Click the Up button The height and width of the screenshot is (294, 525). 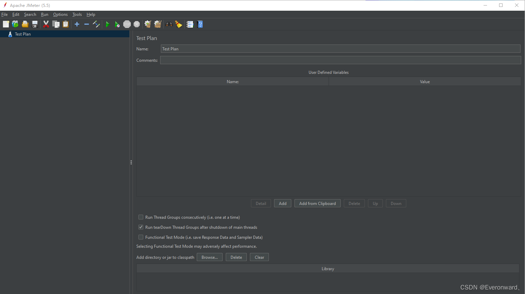[375, 203]
